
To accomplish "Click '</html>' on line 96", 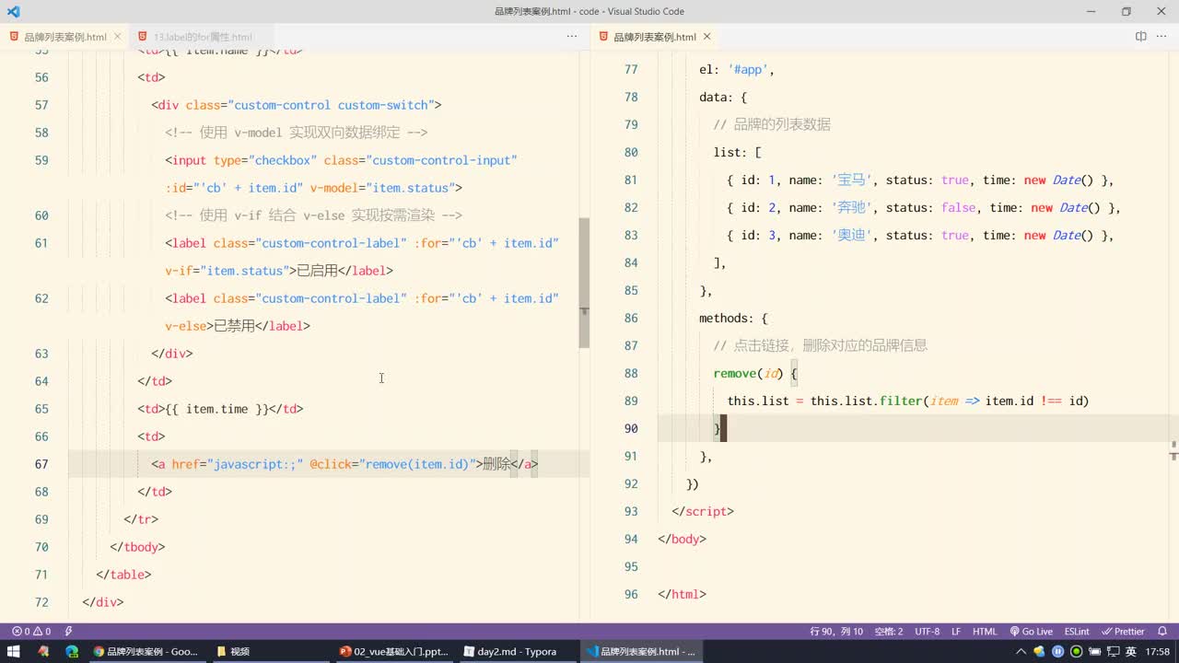I will click(x=682, y=594).
